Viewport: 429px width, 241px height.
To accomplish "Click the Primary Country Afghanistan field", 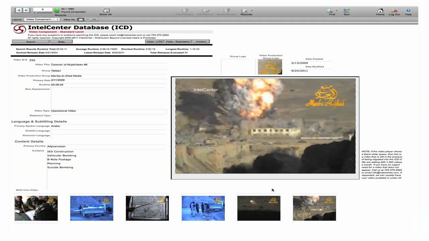I will pos(106,146).
